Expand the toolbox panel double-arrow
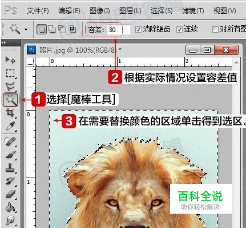246x228 pixels. click(4, 42)
